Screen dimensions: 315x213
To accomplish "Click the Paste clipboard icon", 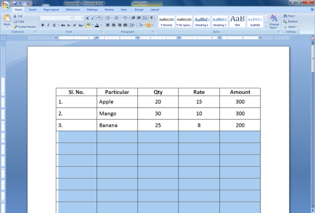I will [7, 18].
